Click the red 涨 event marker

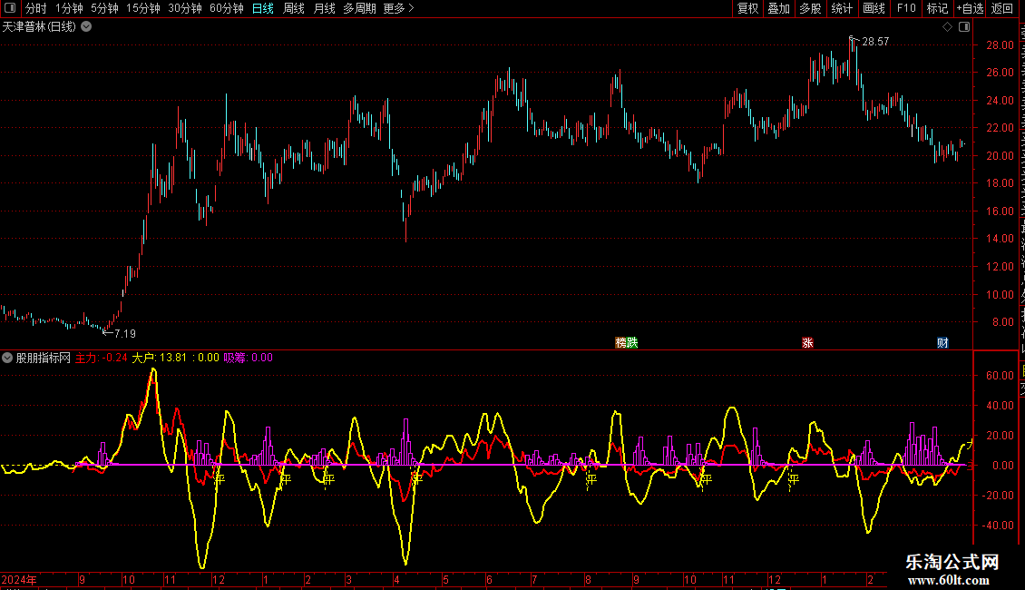point(807,343)
